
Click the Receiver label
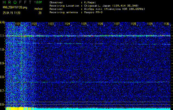56,9
